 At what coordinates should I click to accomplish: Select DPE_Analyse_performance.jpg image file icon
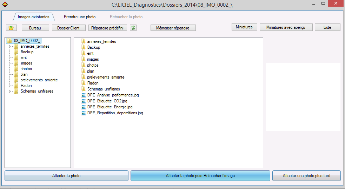(x=84, y=95)
